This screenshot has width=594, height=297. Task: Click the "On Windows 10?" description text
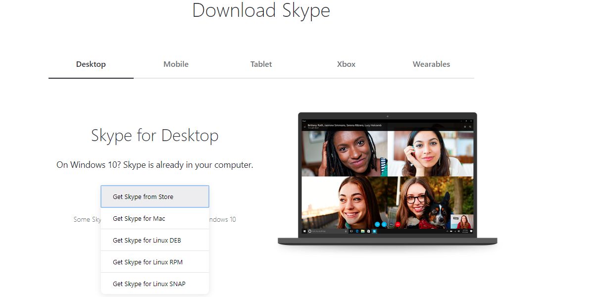click(155, 165)
